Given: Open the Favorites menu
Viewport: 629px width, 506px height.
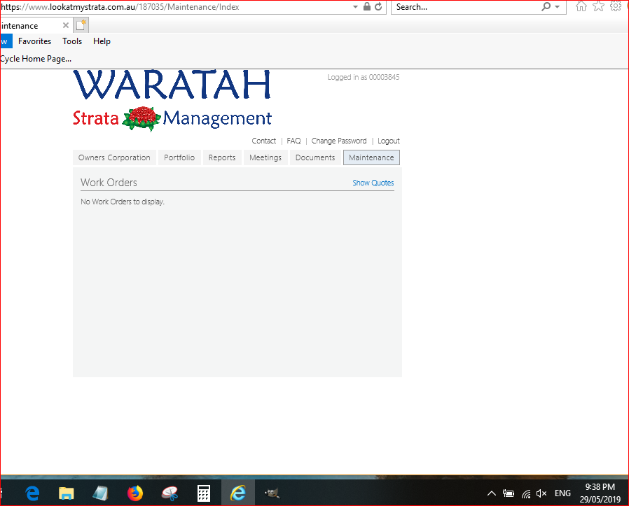Looking at the screenshot, I should [34, 41].
